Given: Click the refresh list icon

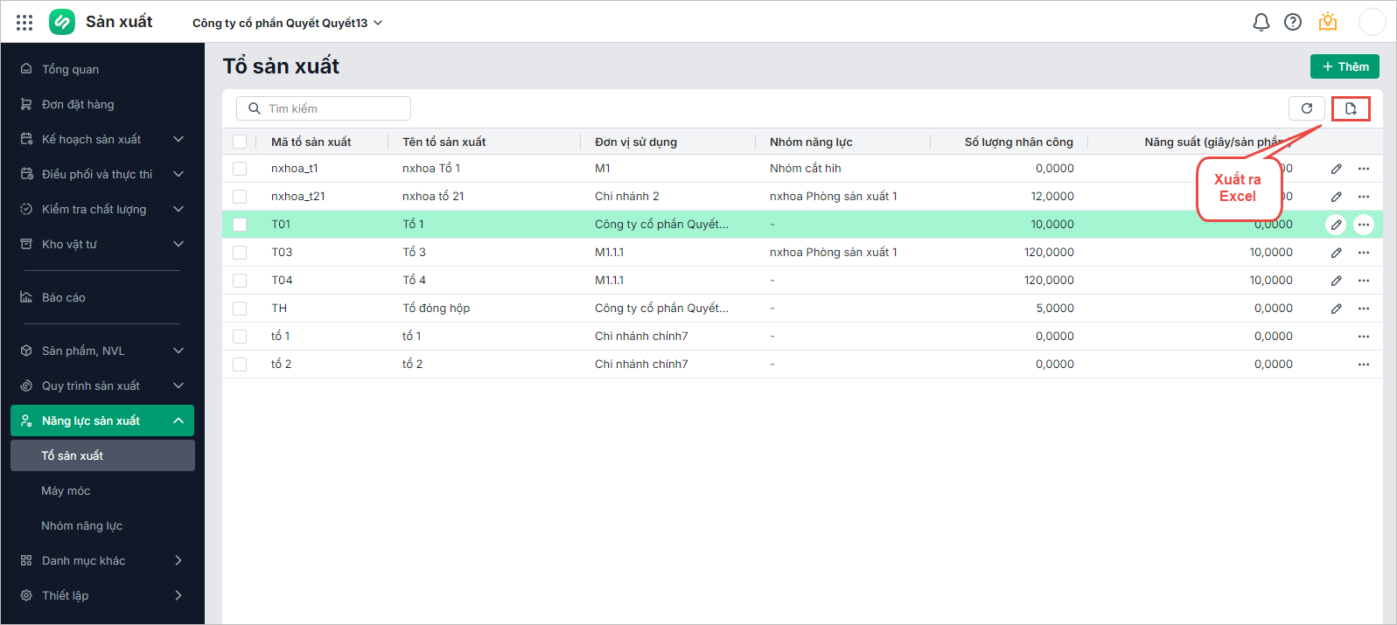Looking at the screenshot, I should coord(1307,108).
